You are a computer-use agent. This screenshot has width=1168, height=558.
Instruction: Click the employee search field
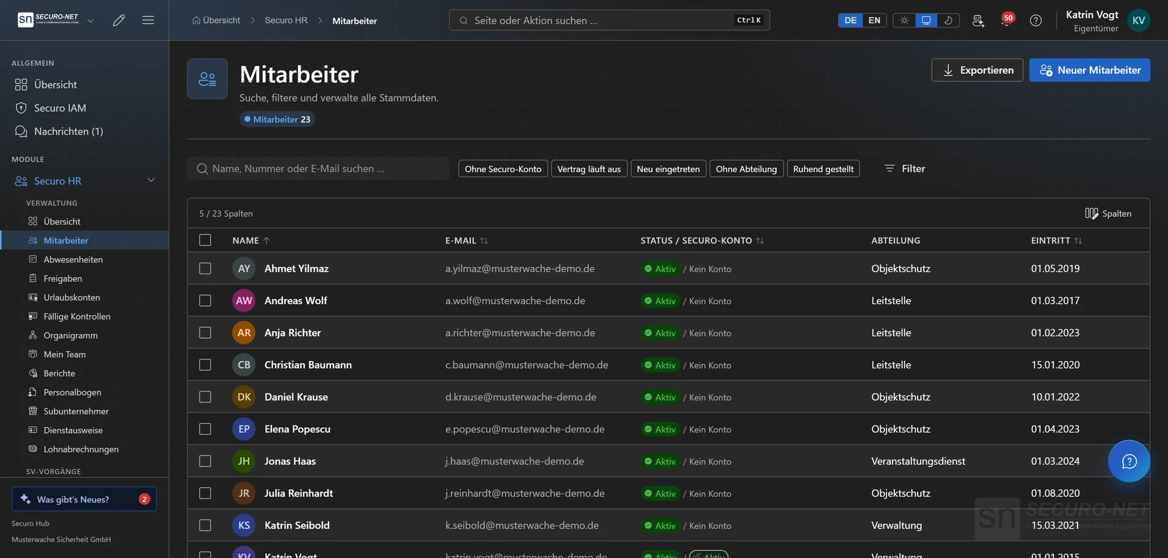coord(318,168)
